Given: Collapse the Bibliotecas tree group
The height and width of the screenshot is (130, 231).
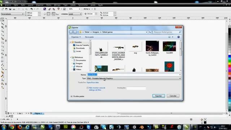Looking at the screenshot, I should pyautogui.click(x=71, y=57).
